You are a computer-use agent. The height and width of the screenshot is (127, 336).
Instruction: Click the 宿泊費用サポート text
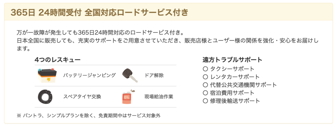(x=232, y=93)
